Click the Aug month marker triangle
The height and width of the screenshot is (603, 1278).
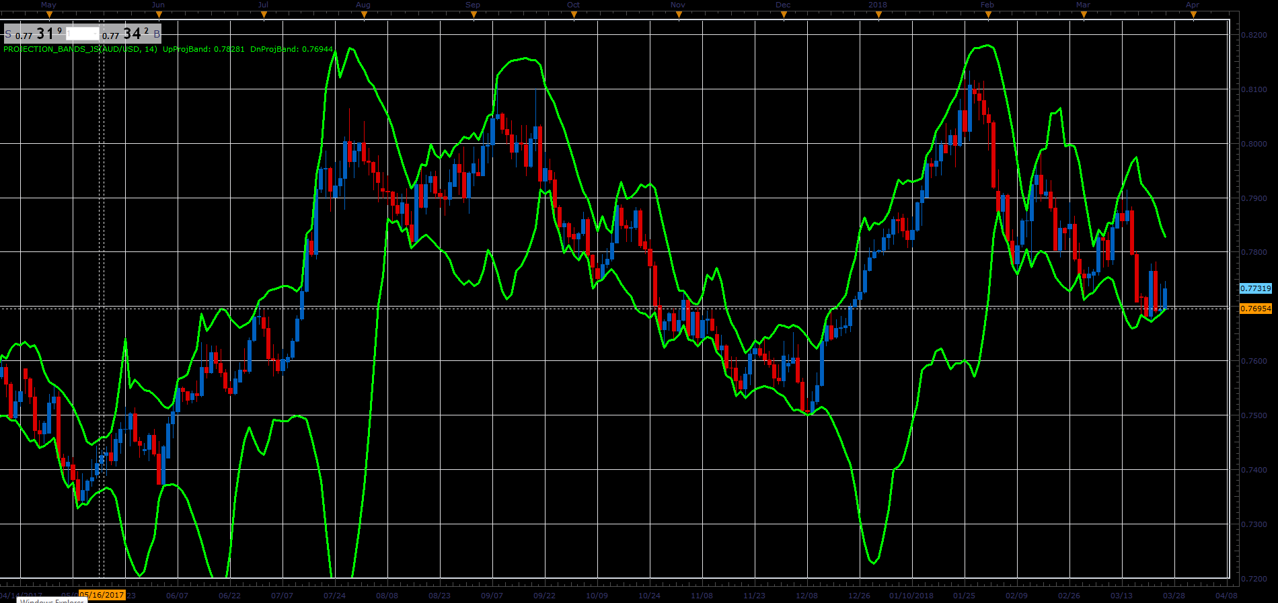[364, 15]
